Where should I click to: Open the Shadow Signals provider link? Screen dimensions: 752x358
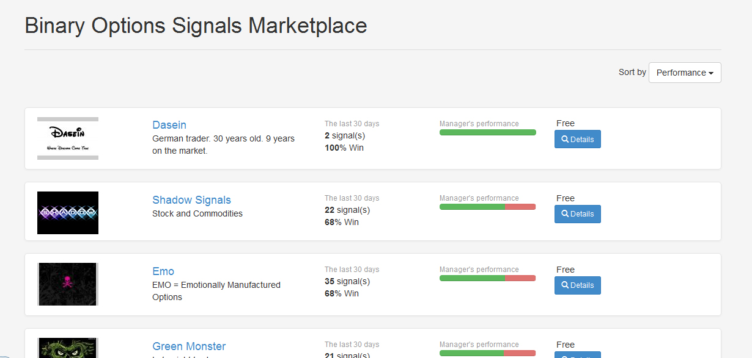coord(191,200)
